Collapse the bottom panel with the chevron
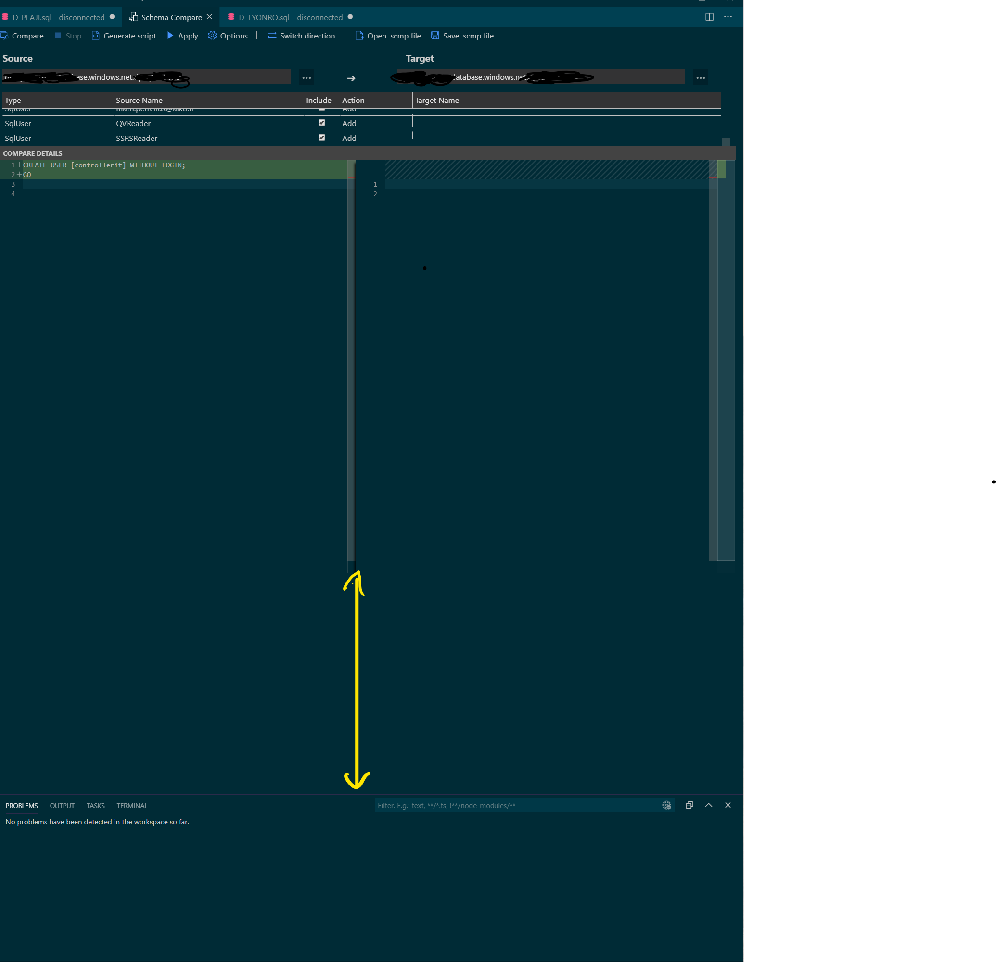The height and width of the screenshot is (962, 996). pyautogui.click(x=708, y=805)
